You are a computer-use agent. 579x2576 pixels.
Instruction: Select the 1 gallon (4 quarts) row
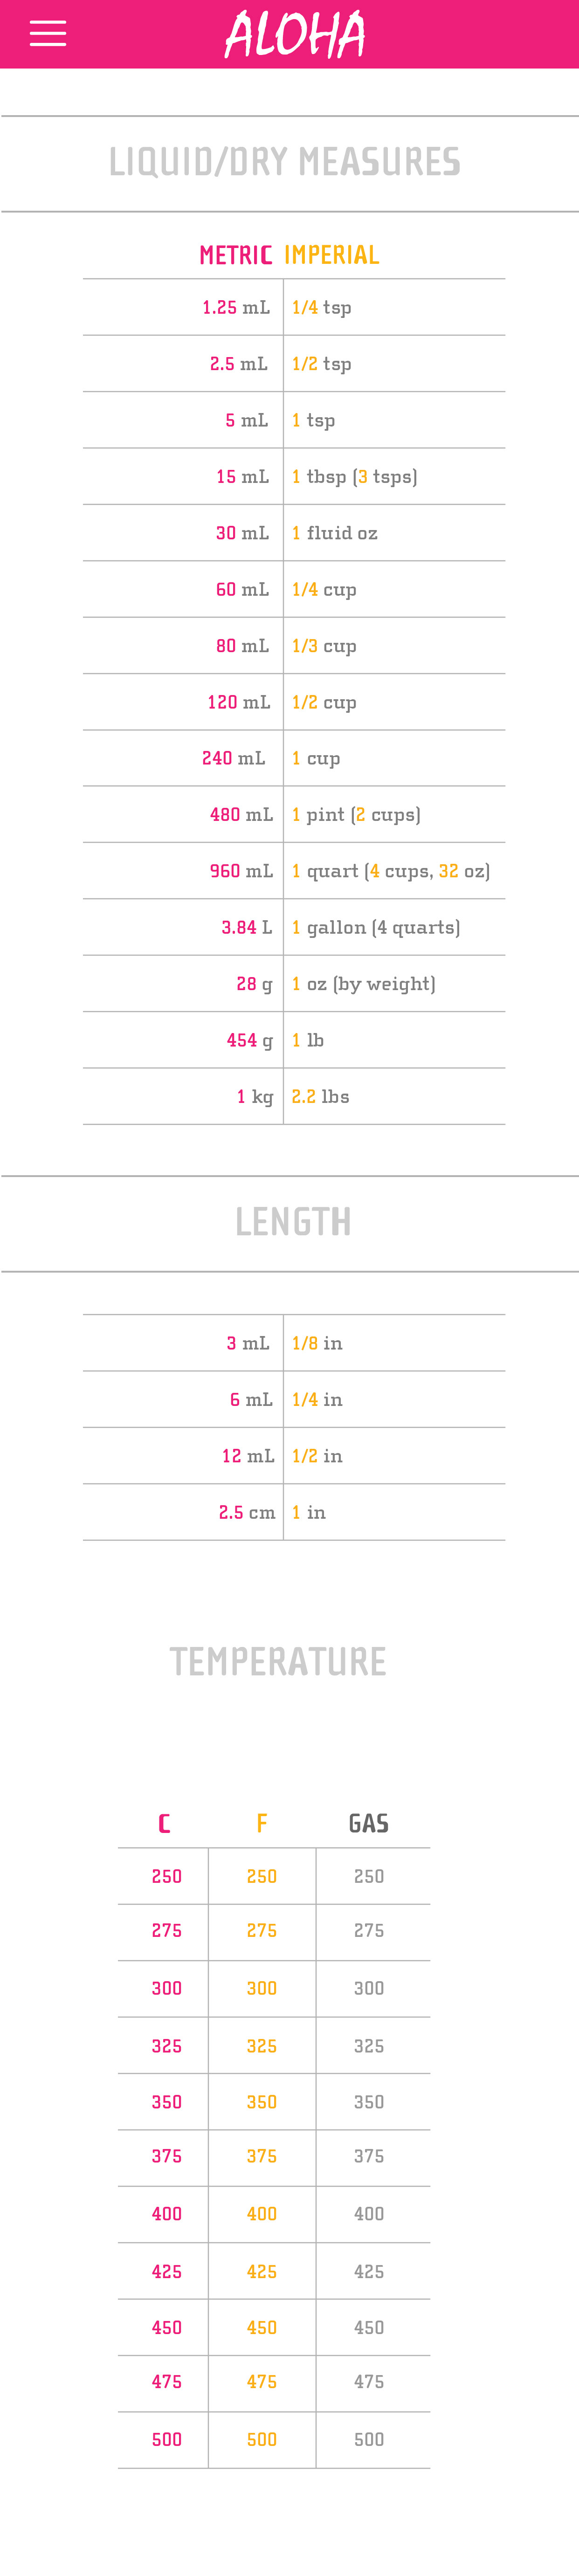(294, 927)
